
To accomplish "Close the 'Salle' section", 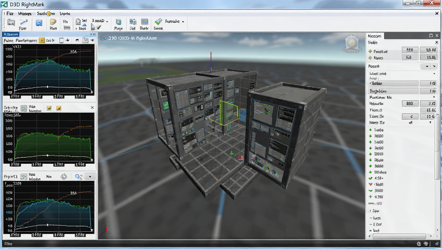I will (437, 42).
